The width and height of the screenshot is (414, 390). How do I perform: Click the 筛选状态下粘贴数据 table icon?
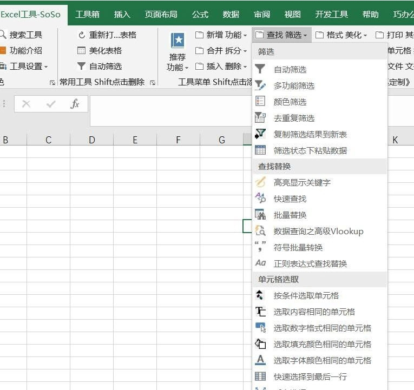click(x=260, y=150)
